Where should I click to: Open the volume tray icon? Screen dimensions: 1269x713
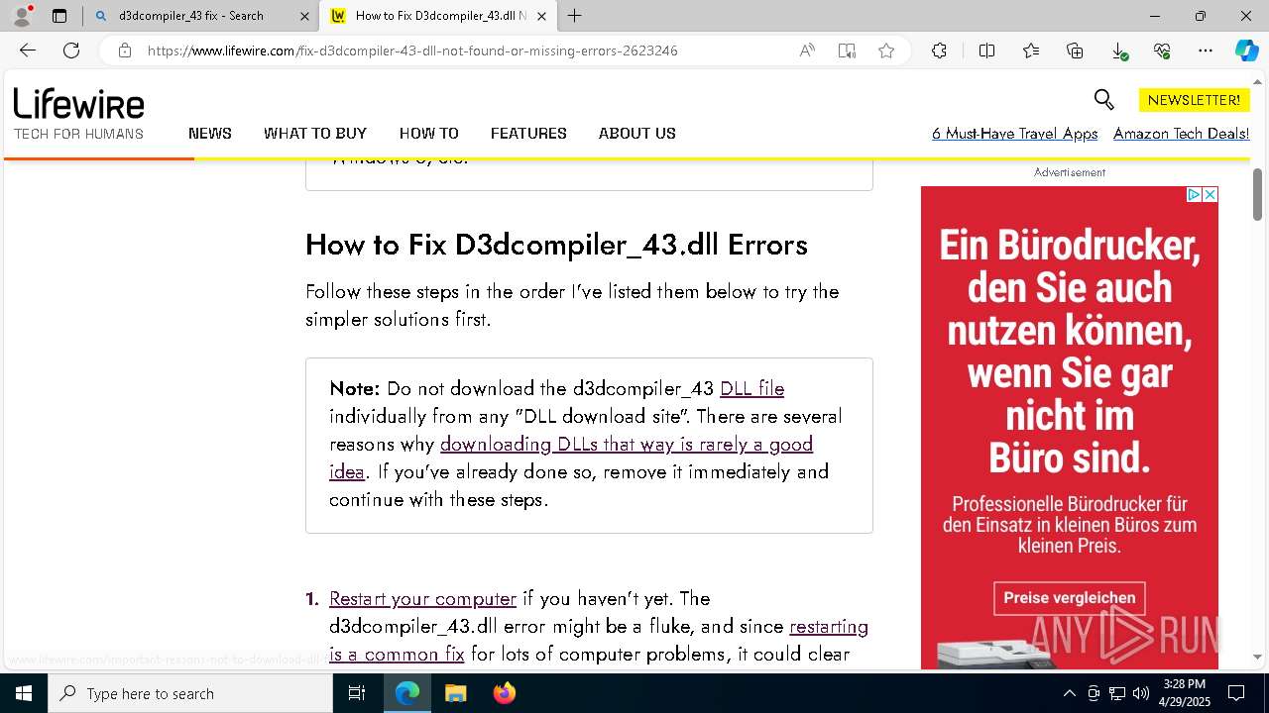point(1140,693)
